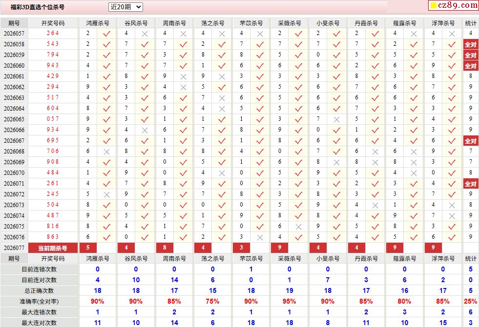Screen dimensions: 479x327
Task: Click period number 2026064
Action: pyautogui.click(x=14, y=109)
